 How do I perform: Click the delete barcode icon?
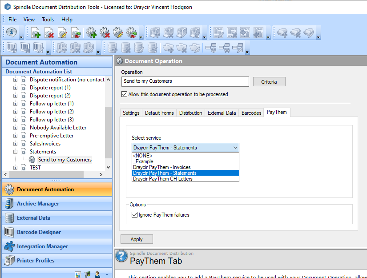(x=25, y=48)
